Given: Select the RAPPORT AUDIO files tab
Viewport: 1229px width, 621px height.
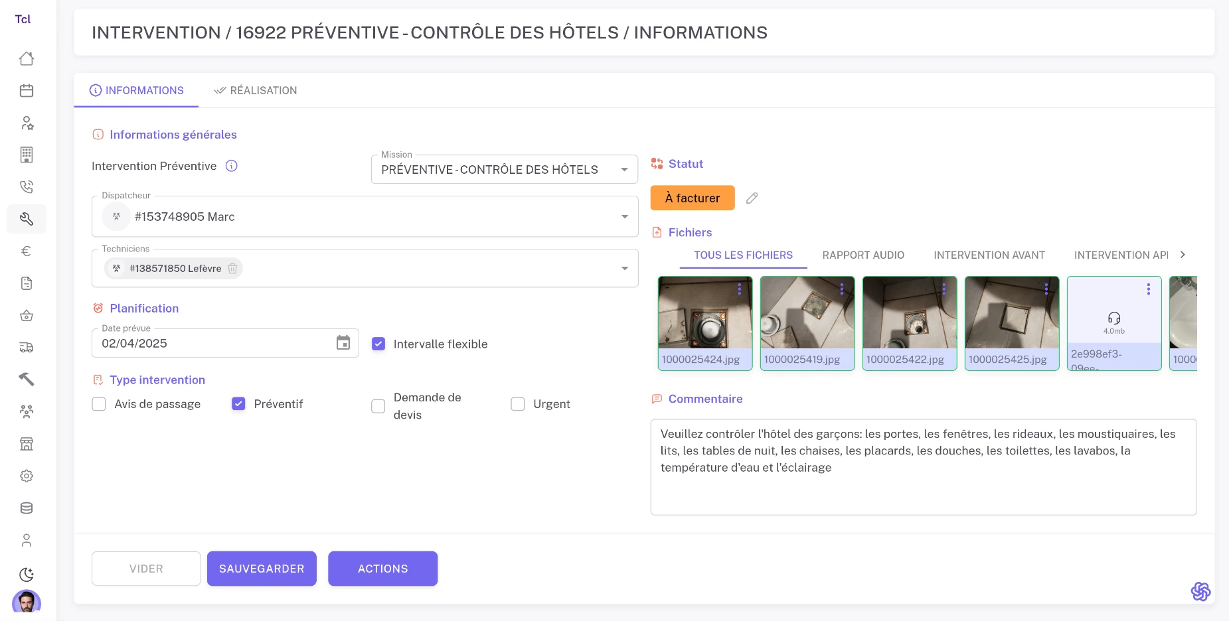Looking at the screenshot, I should [x=862, y=255].
